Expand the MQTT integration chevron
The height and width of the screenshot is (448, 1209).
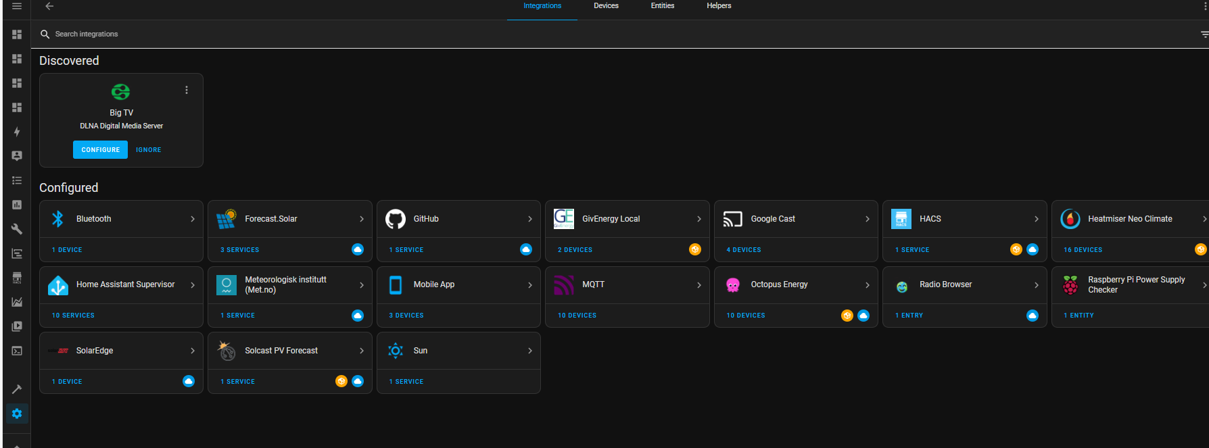coord(698,285)
